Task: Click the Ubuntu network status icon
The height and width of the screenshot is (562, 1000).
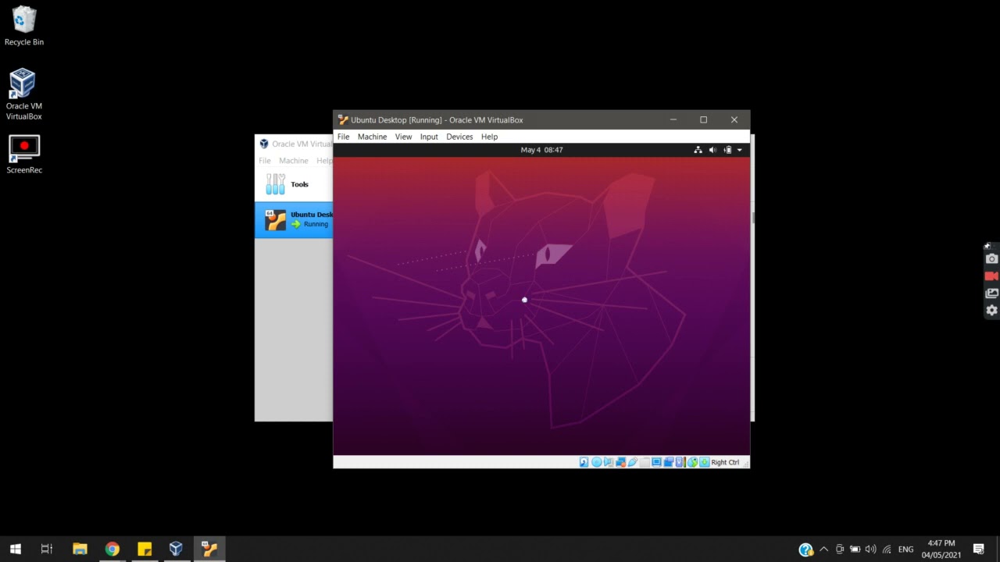Action: coord(698,150)
